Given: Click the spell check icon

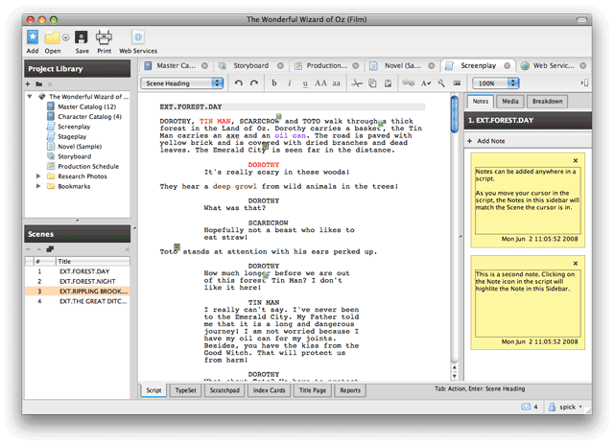Looking at the screenshot, I should pyautogui.click(x=426, y=83).
